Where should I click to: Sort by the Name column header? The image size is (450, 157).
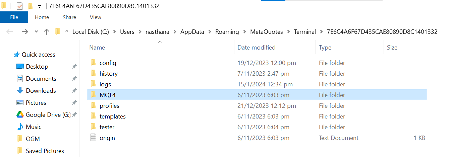pyautogui.click(x=97, y=48)
